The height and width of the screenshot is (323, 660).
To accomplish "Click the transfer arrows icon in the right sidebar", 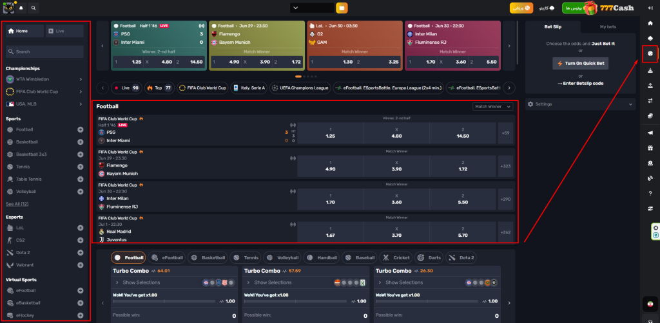I will [650, 100].
